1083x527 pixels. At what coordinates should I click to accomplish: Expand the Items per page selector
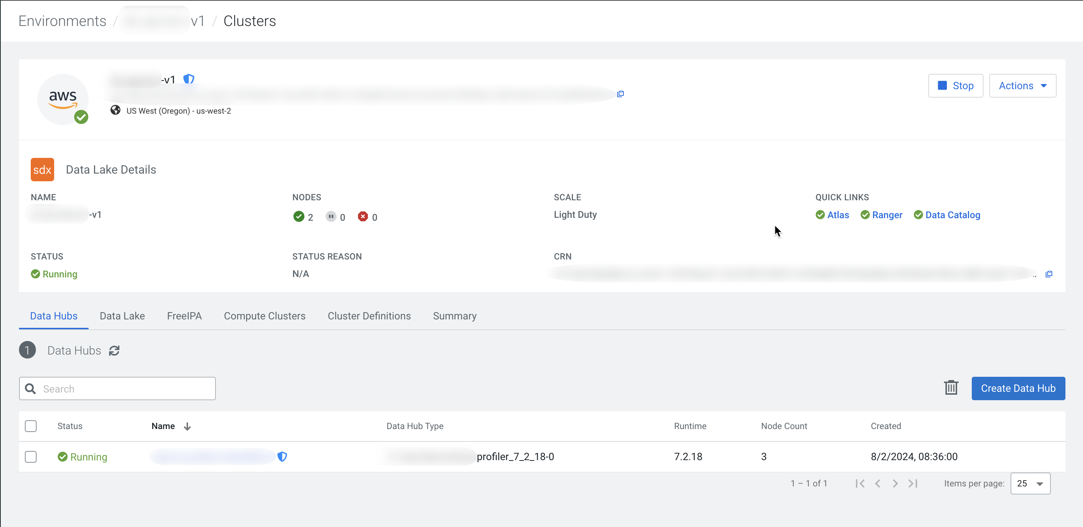coord(1030,484)
